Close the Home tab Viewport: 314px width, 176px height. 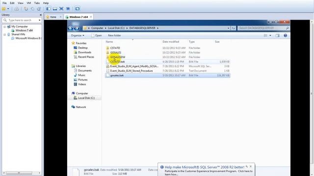tap(61, 17)
